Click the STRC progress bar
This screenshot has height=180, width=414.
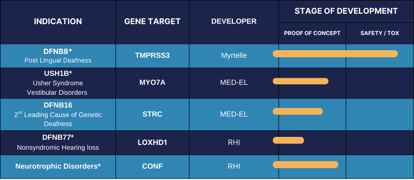[298, 111]
